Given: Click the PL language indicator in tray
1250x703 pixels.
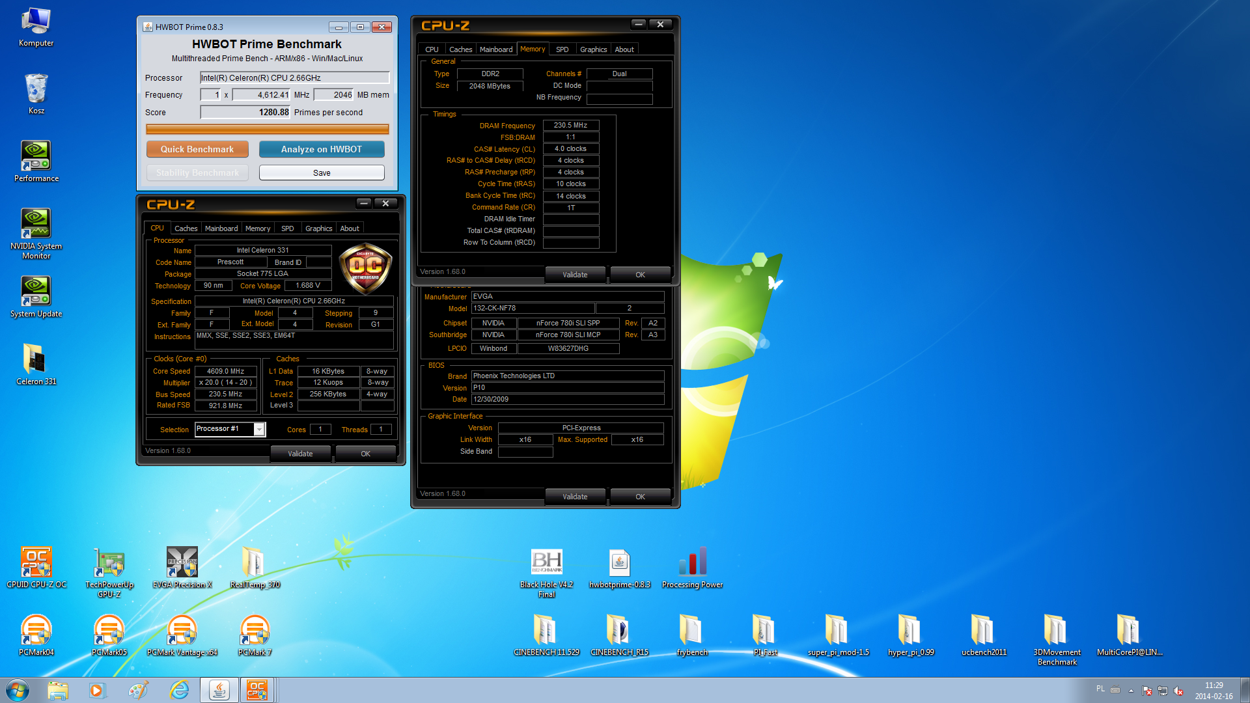Looking at the screenshot, I should pyautogui.click(x=1100, y=689).
